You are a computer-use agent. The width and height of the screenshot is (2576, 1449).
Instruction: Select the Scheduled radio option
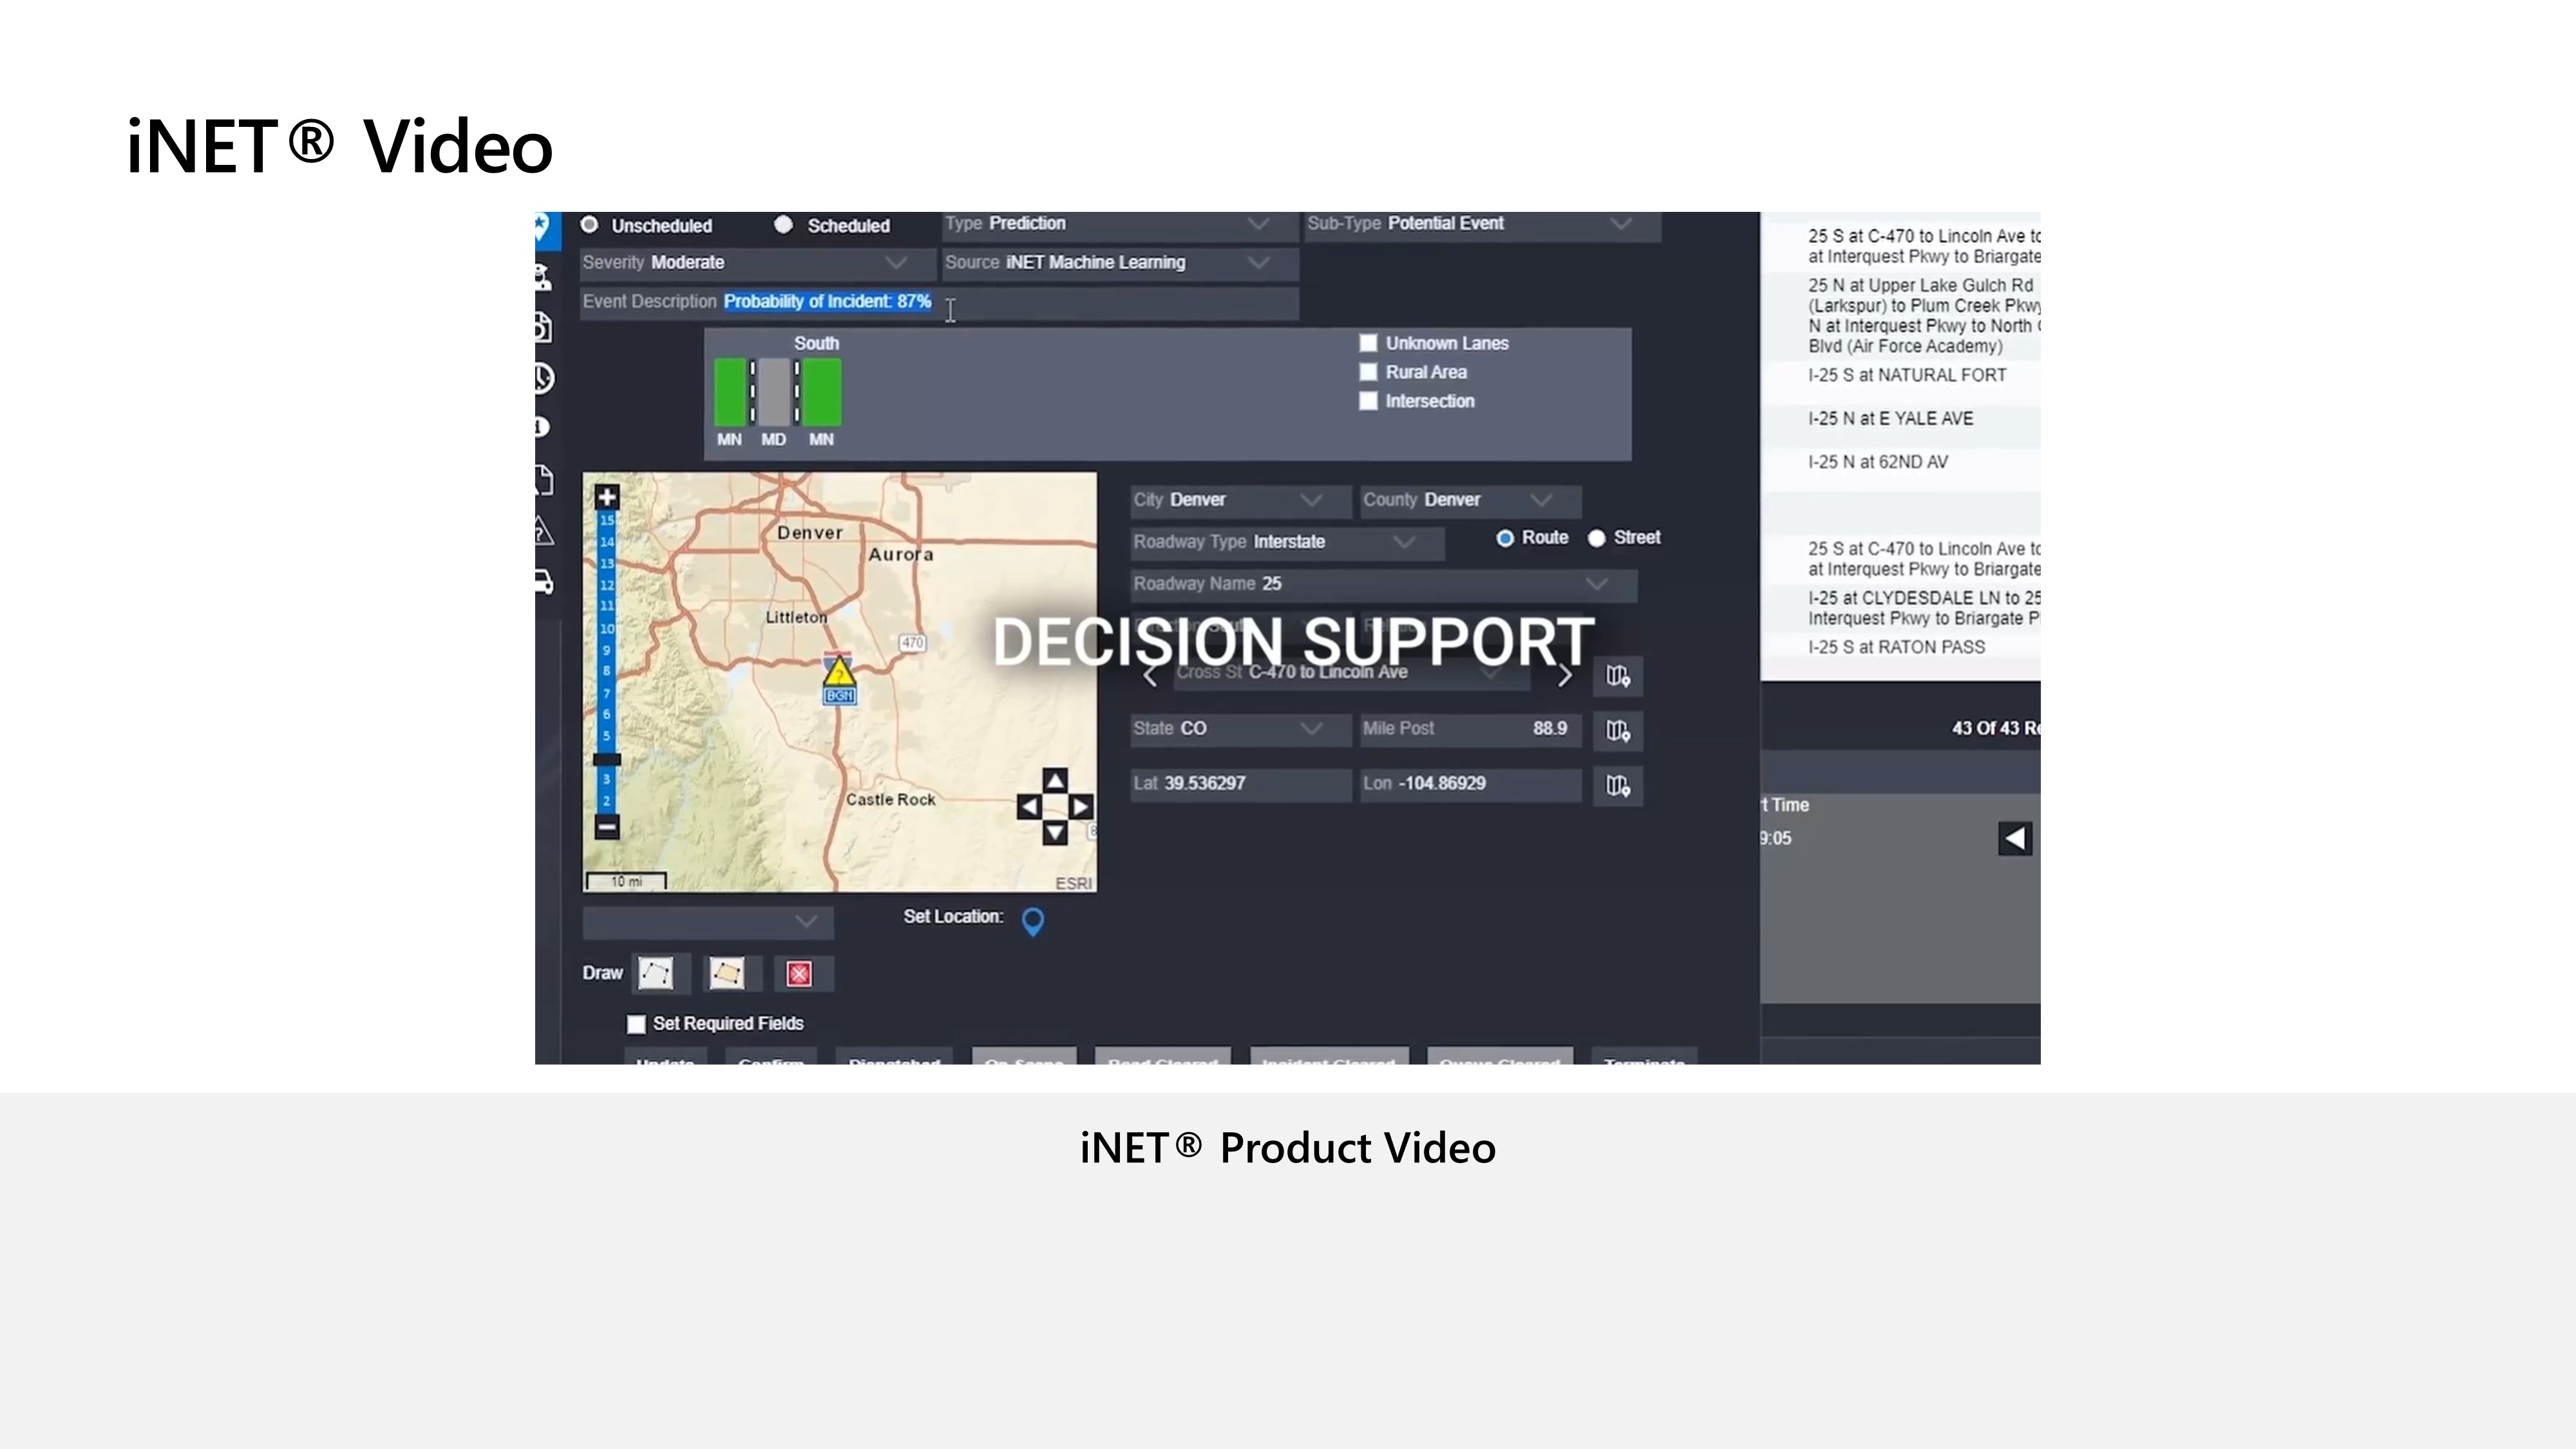click(x=784, y=225)
